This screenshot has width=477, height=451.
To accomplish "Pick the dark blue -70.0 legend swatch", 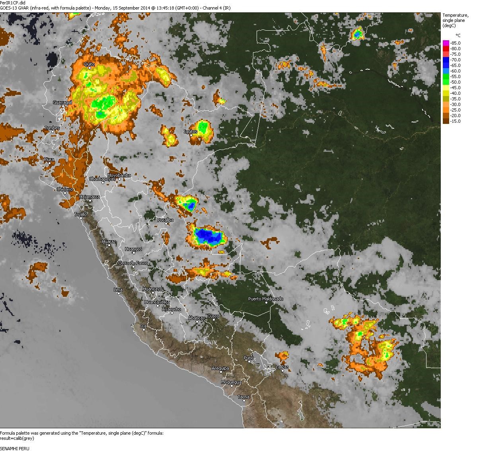I will click(446, 60).
